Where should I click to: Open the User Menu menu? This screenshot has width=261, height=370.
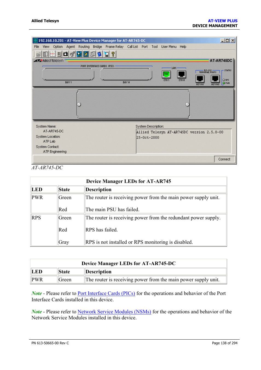pos(169,47)
